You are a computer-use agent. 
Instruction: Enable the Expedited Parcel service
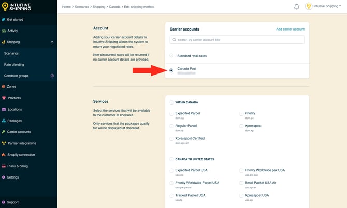[x=171, y=114]
